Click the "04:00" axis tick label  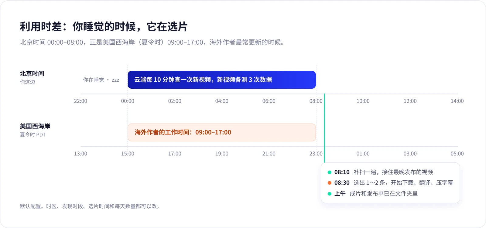tap(222, 101)
